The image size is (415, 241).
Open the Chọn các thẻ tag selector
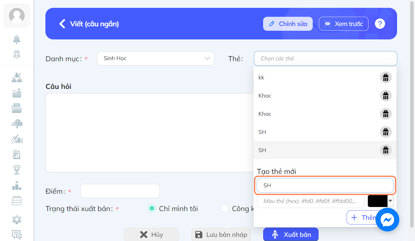point(326,58)
